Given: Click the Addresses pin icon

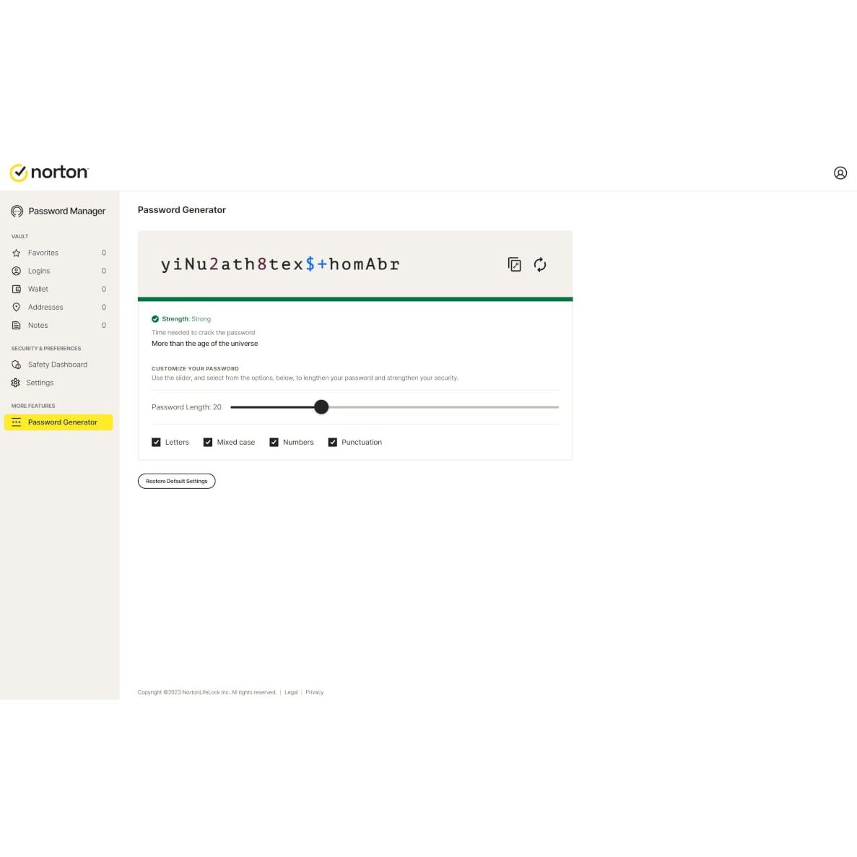Looking at the screenshot, I should click(17, 308).
